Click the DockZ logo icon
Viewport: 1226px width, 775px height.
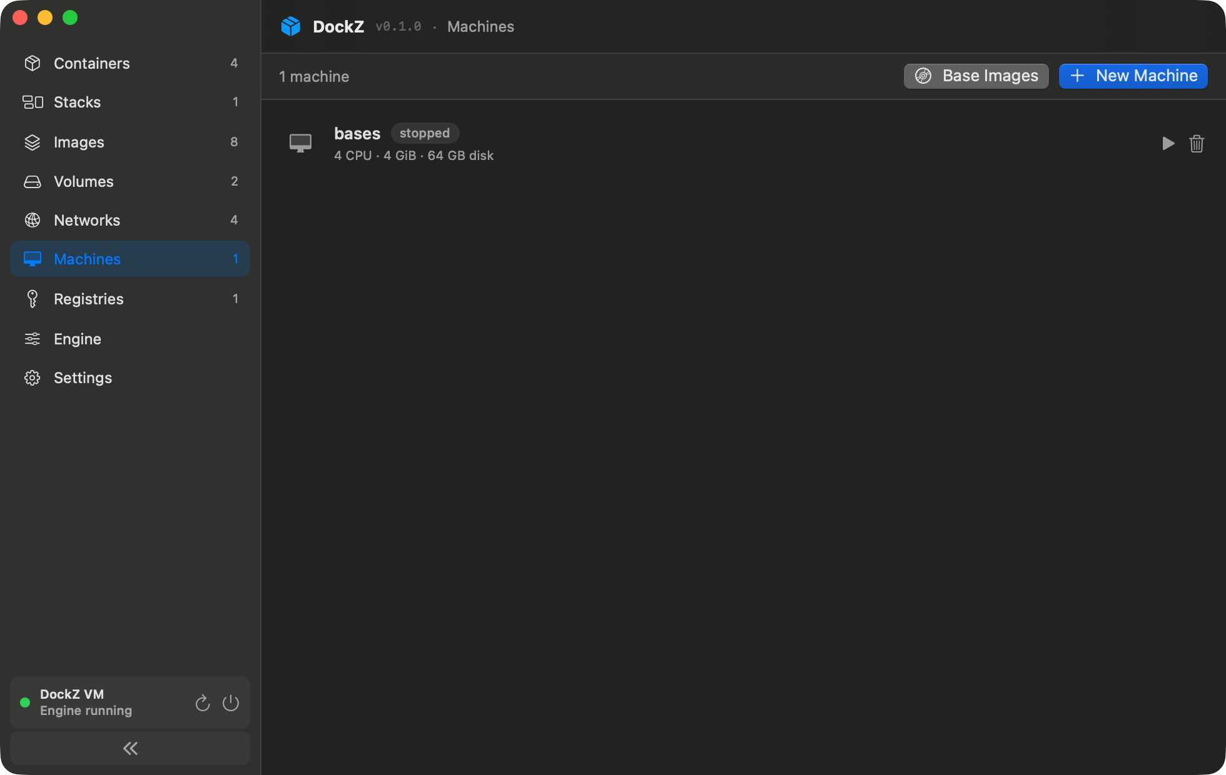[291, 26]
